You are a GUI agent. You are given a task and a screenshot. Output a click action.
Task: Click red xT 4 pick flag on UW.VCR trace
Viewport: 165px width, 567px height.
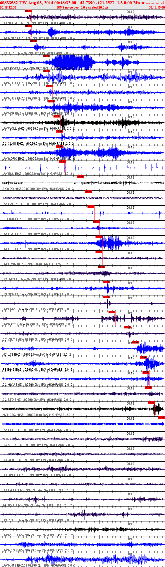pyautogui.click(x=51, y=101)
